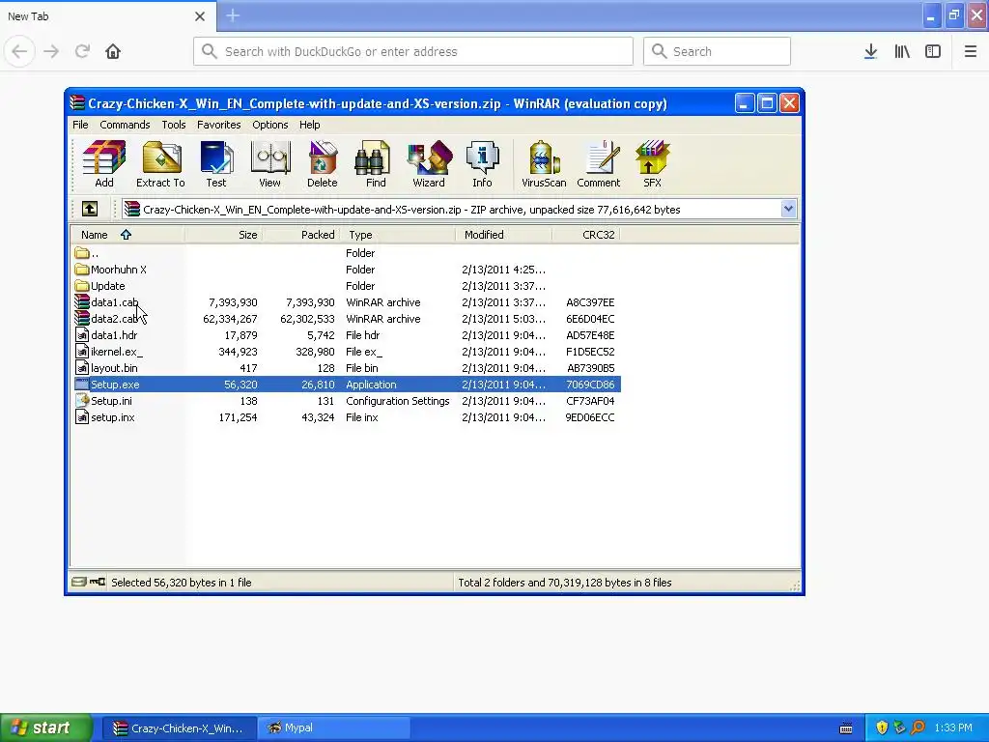Reload the browser page
The image size is (989, 742).
[x=82, y=51]
